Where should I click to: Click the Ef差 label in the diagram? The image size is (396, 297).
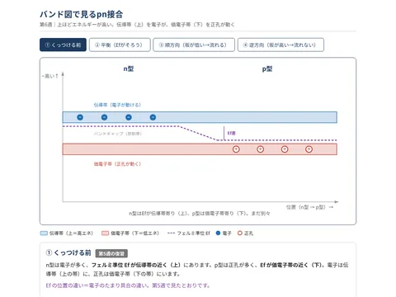click(232, 133)
